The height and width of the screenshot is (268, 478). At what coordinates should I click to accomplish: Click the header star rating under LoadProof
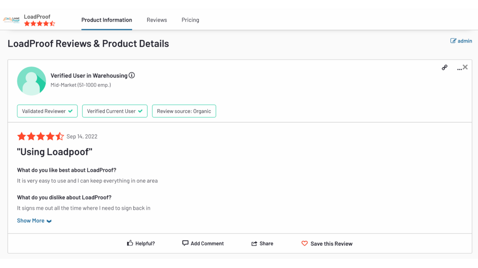pos(40,24)
